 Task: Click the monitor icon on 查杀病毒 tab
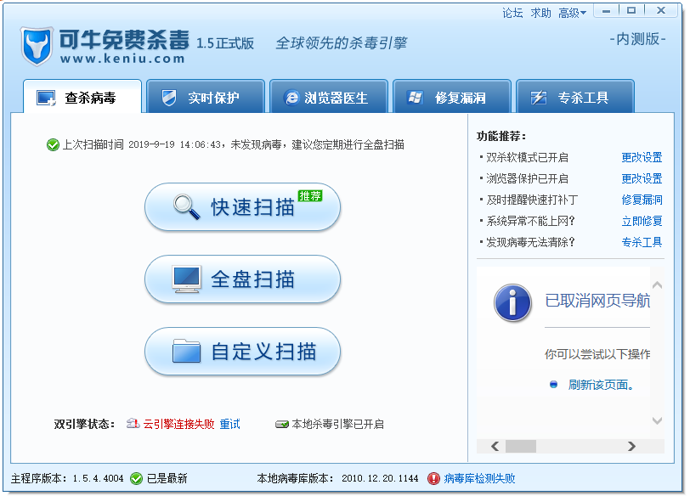coord(46,98)
